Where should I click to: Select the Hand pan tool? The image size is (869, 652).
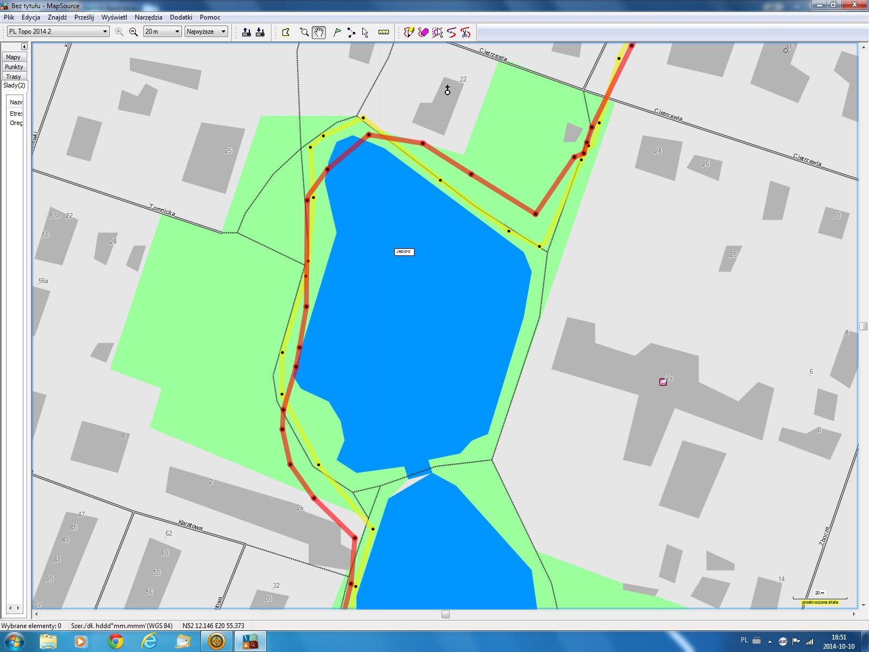(x=319, y=32)
